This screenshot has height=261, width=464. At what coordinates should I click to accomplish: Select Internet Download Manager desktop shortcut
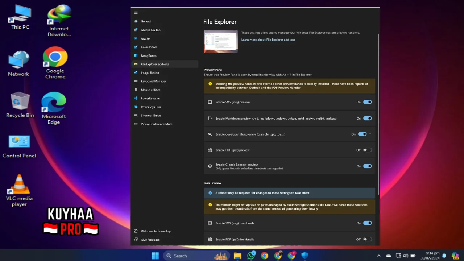coord(59,21)
